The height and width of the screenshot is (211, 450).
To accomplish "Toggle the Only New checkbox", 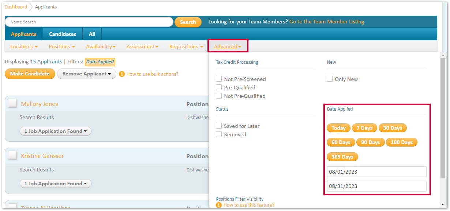I will coord(330,79).
